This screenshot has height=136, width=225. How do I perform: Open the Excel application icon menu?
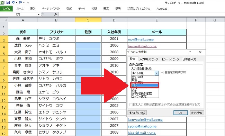coord(2,2)
